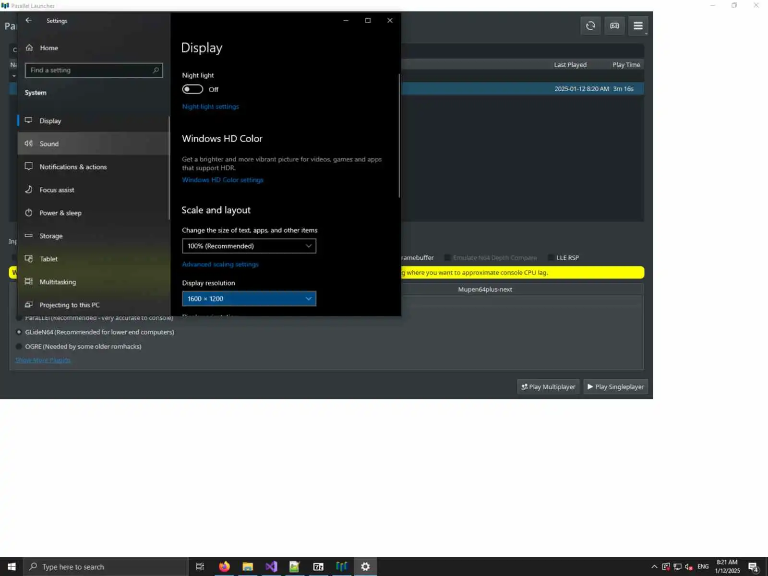Image resolution: width=768 pixels, height=576 pixels.
Task: Open Power & sleep settings
Action: [x=94, y=213]
